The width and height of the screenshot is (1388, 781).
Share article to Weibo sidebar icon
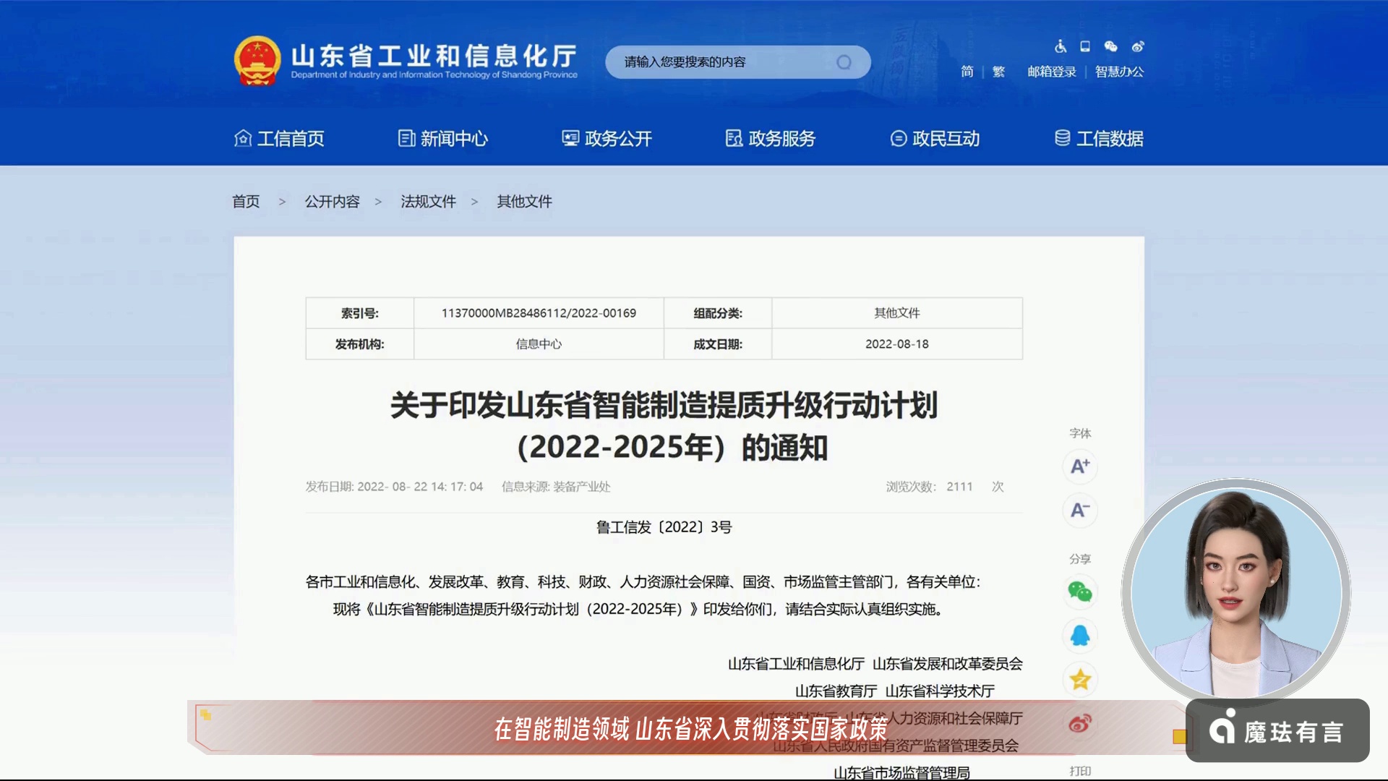1080,723
